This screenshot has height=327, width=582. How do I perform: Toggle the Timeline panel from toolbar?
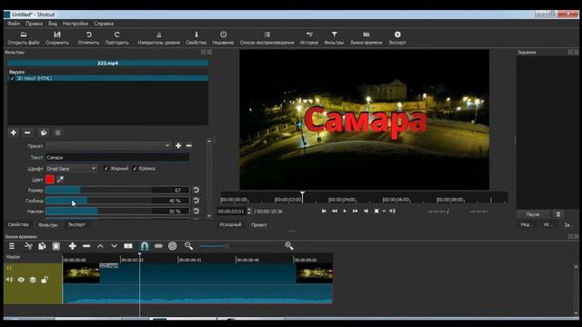click(366, 38)
